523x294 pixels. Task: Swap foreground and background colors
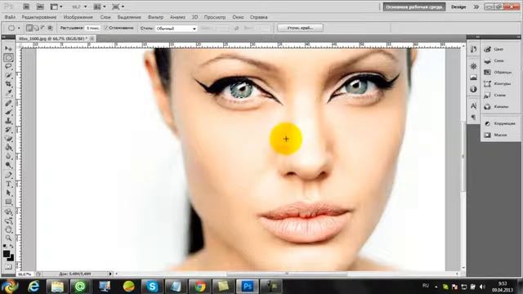[11, 246]
